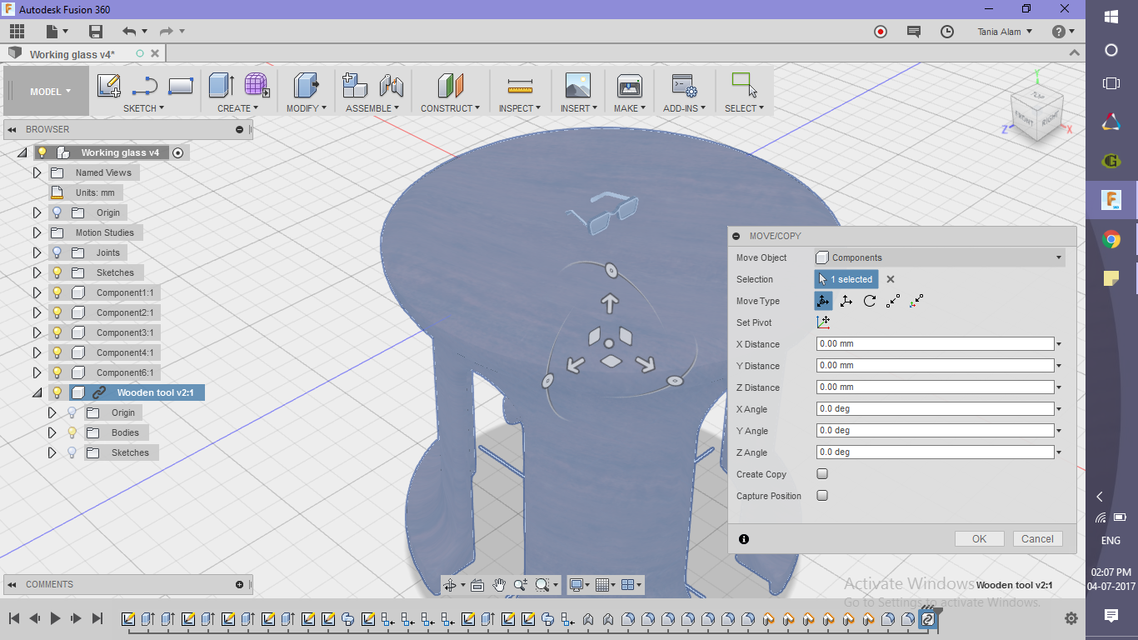The height and width of the screenshot is (640, 1138).
Task: Open the MODIFY menu
Action: (x=307, y=108)
